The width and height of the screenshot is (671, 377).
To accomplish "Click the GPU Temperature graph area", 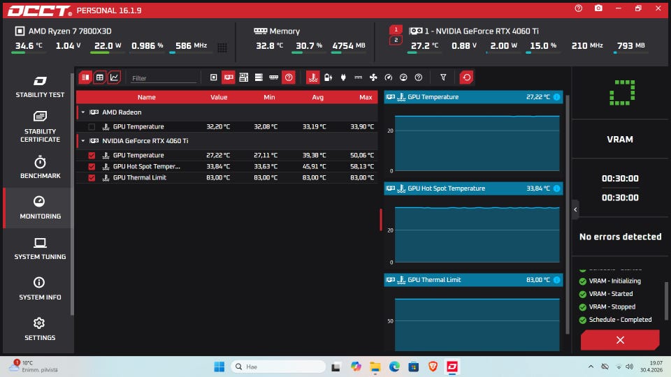I will coord(477,143).
